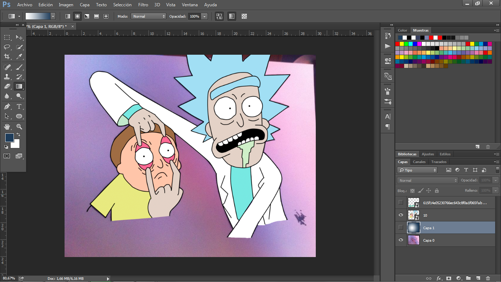The height and width of the screenshot is (282, 501).
Task: Open the tool preset picker arrow
Action: [x=19, y=16]
